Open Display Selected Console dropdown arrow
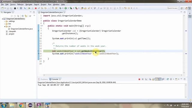Image resolution: width=192 pixels, height=108 pixels. point(173,79)
